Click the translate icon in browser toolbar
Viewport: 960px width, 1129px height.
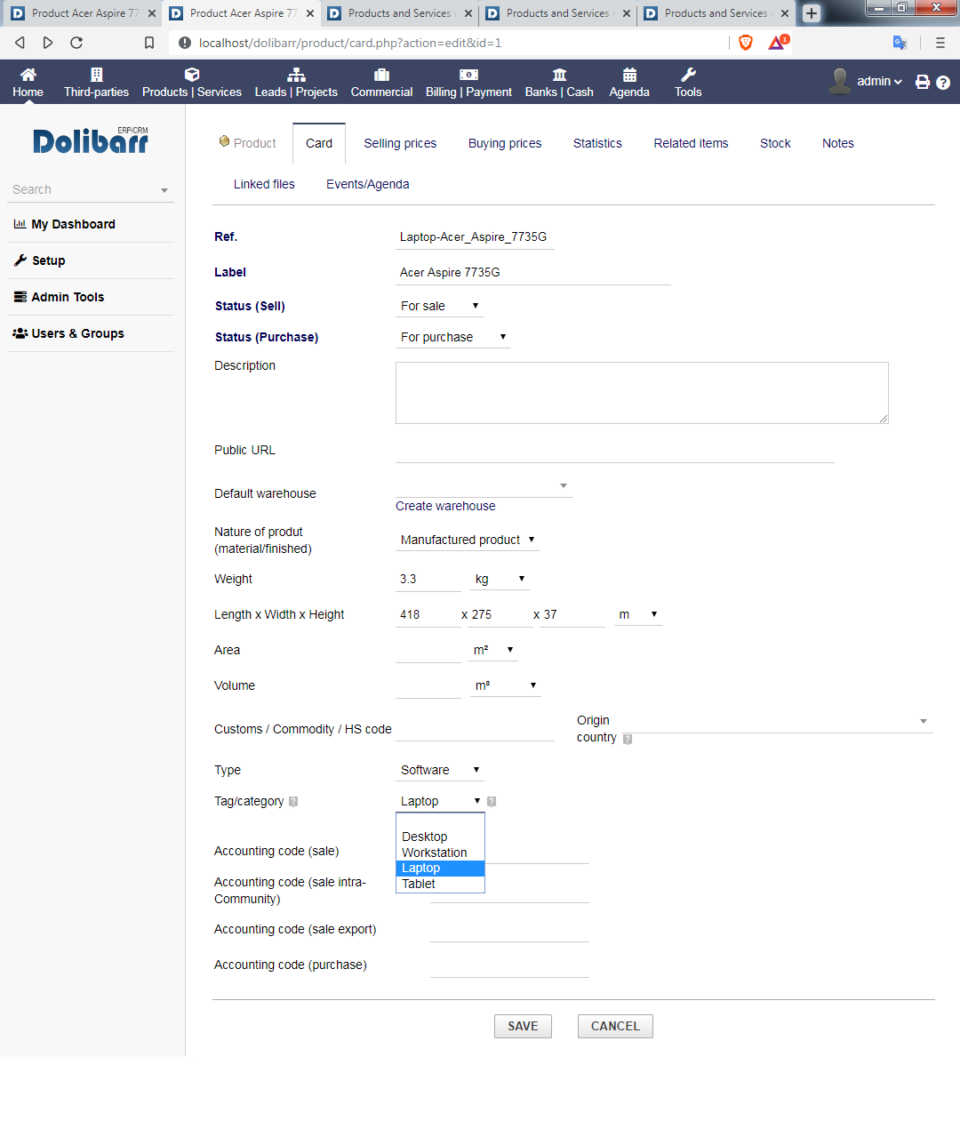[x=900, y=43]
